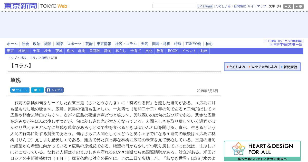Select the 首都圏 tab

[x=95, y=51]
